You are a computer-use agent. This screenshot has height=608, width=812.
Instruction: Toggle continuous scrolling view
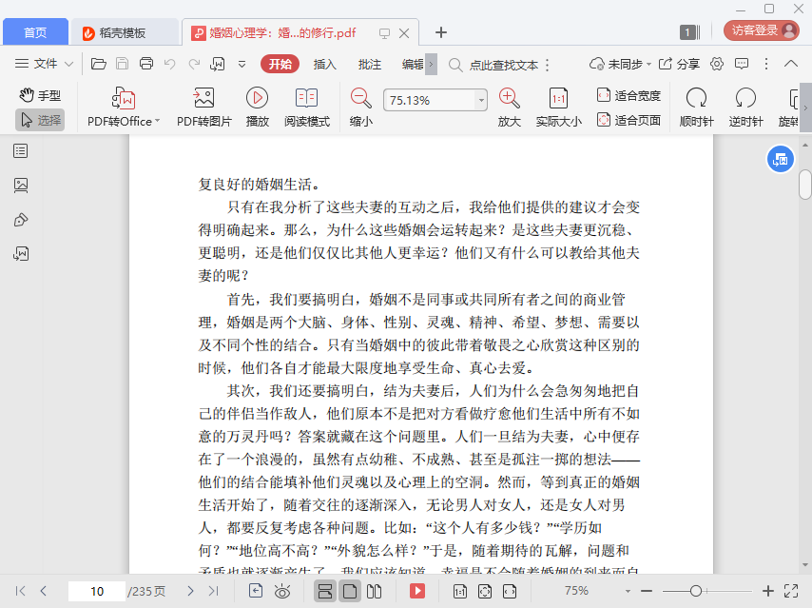pos(325,591)
